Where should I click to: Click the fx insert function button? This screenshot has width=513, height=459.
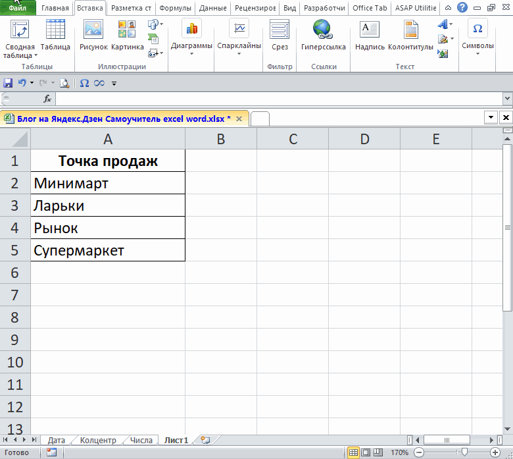pos(47,99)
